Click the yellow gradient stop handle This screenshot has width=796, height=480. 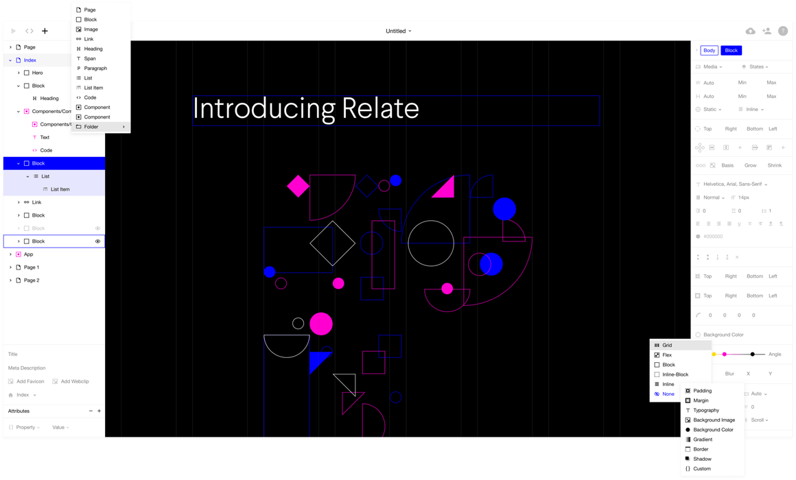[x=714, y=355]
